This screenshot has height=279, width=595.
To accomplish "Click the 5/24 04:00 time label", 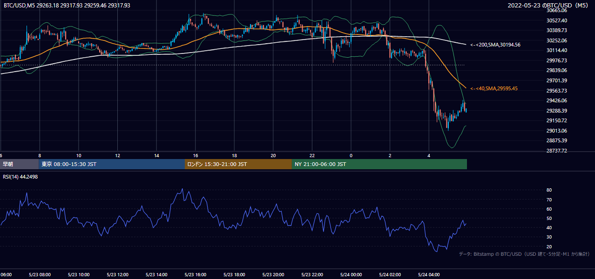I will point(429,275).
